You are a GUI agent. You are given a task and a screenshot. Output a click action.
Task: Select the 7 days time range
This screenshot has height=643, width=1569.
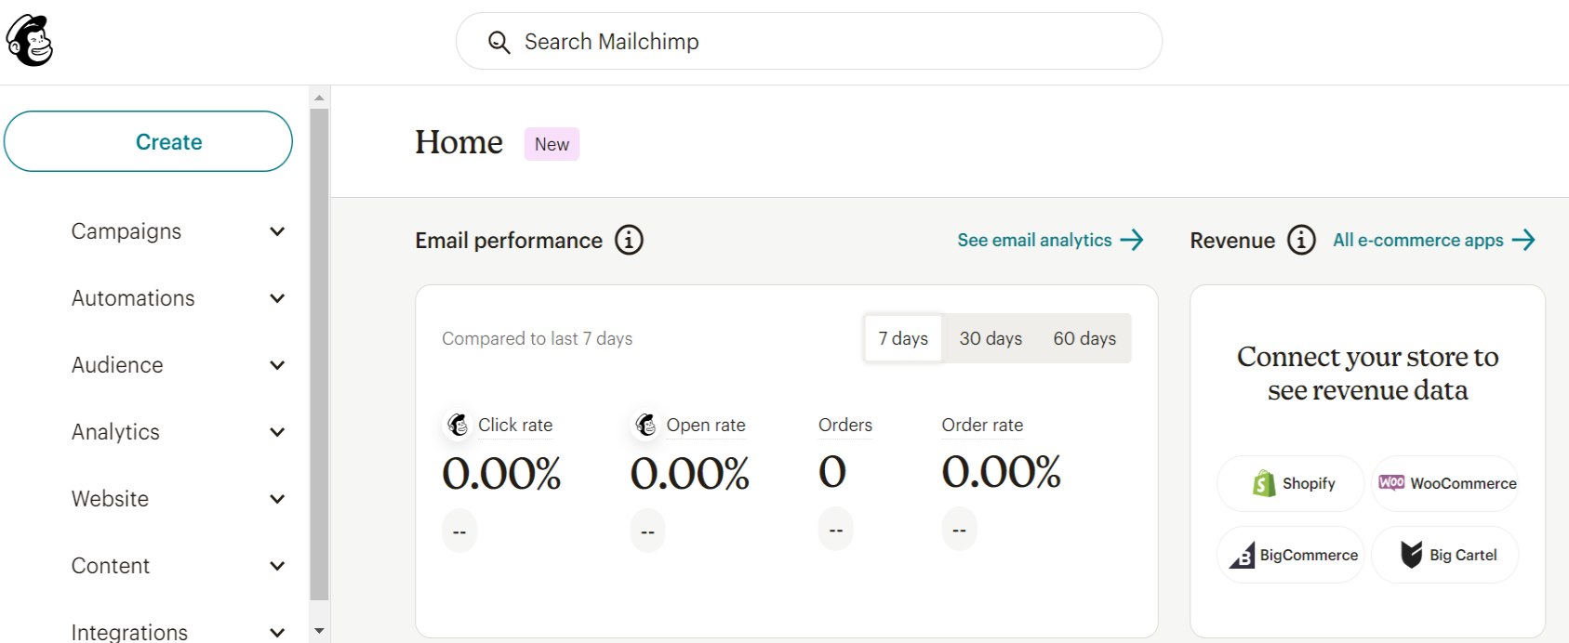pos(901,338)
